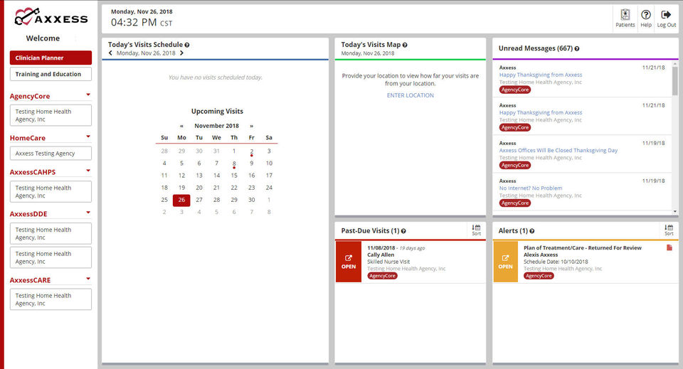
Task: Show previous month in Upcoming Visits calendar
Action: click(x=181, y=126)
